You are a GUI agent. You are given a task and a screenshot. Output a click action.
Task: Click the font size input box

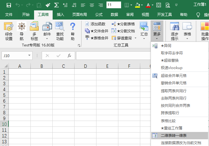coord(113,5)
